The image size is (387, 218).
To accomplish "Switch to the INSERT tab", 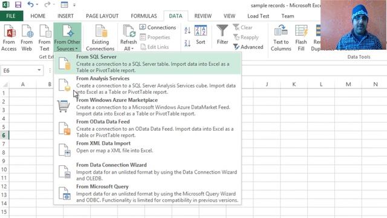I will point(65,16).
